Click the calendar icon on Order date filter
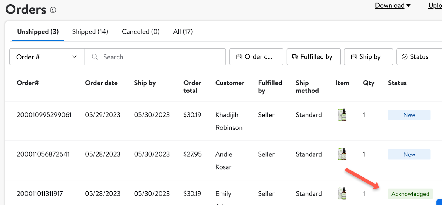Viewport: 442px width, 205px height. coord(239,57)
